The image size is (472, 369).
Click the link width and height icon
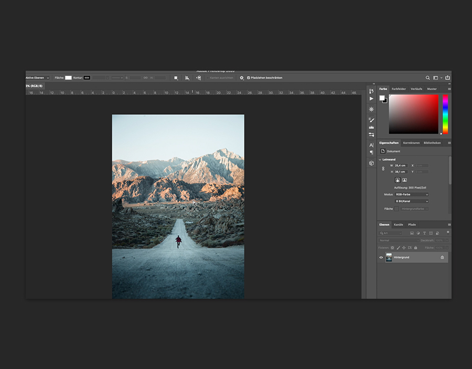click(145, 78)
